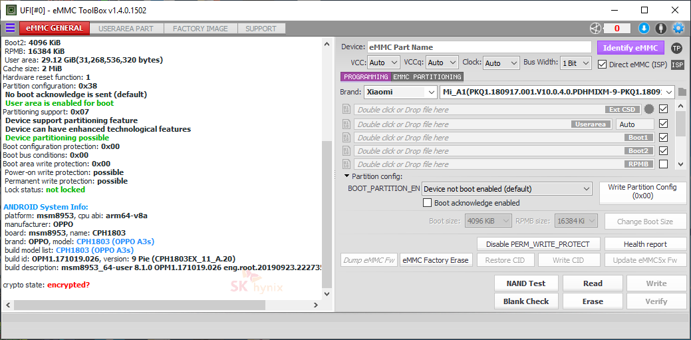691x340 pixels.
Task: Uncheck the Userarea row checkbox
Action: coord(663,124)
